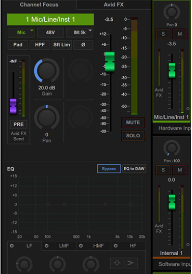192x274 pixels.
Task: Invert polarity with the Ø button
Action: [84, 45]
